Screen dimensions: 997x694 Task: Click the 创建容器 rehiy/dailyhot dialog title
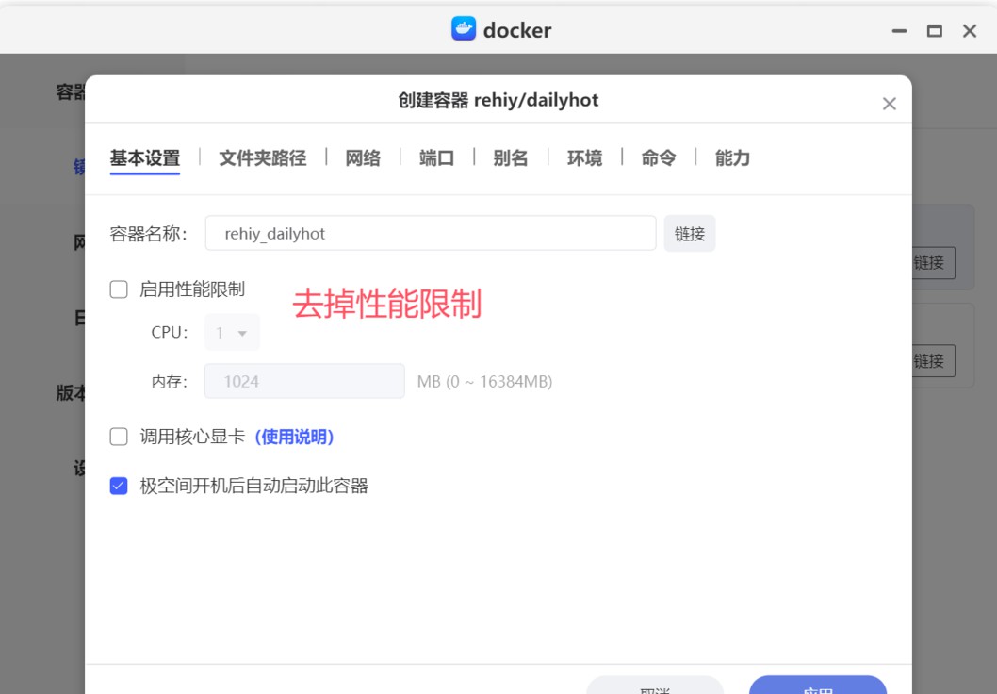pos(498,100)
